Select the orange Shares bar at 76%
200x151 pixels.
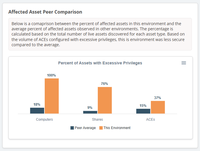[x=105, y=100]
